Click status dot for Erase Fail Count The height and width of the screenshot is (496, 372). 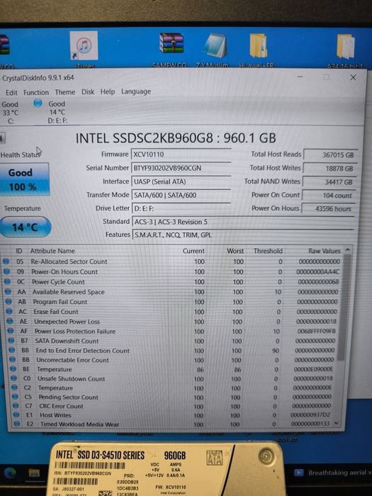pos(9,311)
